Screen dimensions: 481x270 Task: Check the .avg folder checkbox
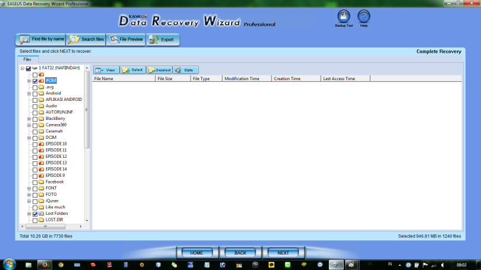tap(35, 87)
